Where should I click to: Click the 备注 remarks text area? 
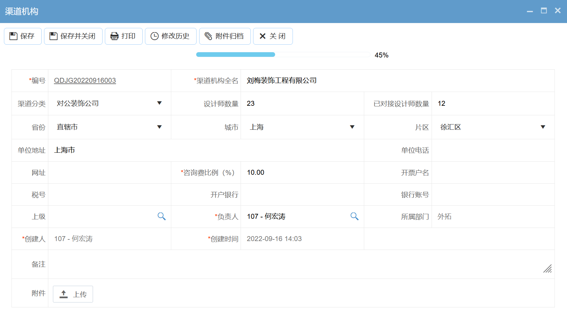coord(296,264)
